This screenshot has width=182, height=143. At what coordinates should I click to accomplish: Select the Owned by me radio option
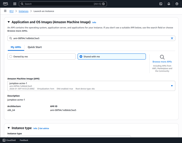pos(11,56)
